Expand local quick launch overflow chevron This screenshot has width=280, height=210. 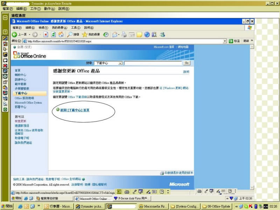(38, 206)
